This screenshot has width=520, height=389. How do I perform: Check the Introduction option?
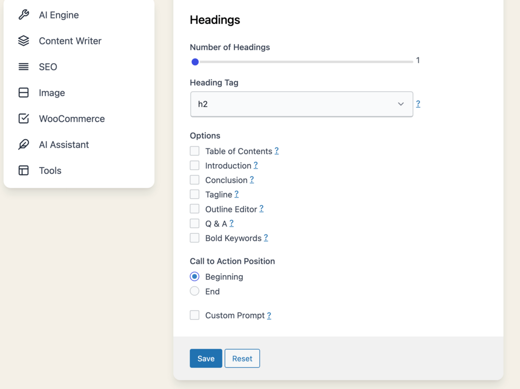[x=195, y=166]
